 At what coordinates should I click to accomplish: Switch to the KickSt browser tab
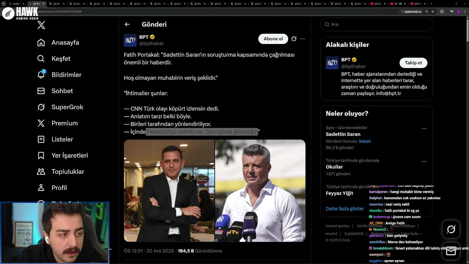(17, 4)
